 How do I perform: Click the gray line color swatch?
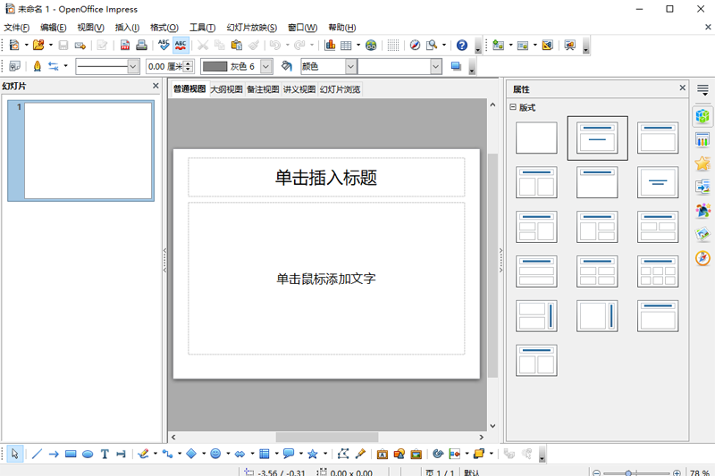(214, 66)
